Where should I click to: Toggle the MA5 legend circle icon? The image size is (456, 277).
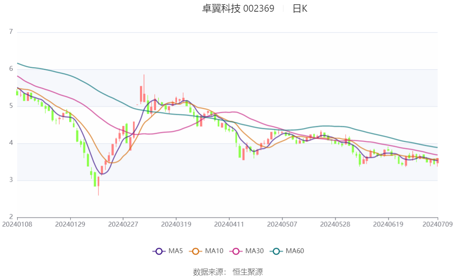(159, 251)
